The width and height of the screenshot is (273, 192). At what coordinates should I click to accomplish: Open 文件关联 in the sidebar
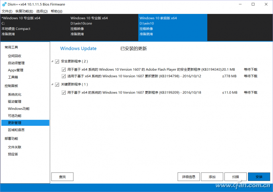(x=14, y=147)
